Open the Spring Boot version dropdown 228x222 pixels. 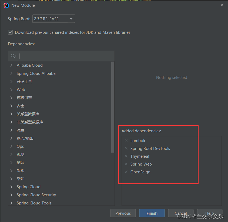point(54,19)
